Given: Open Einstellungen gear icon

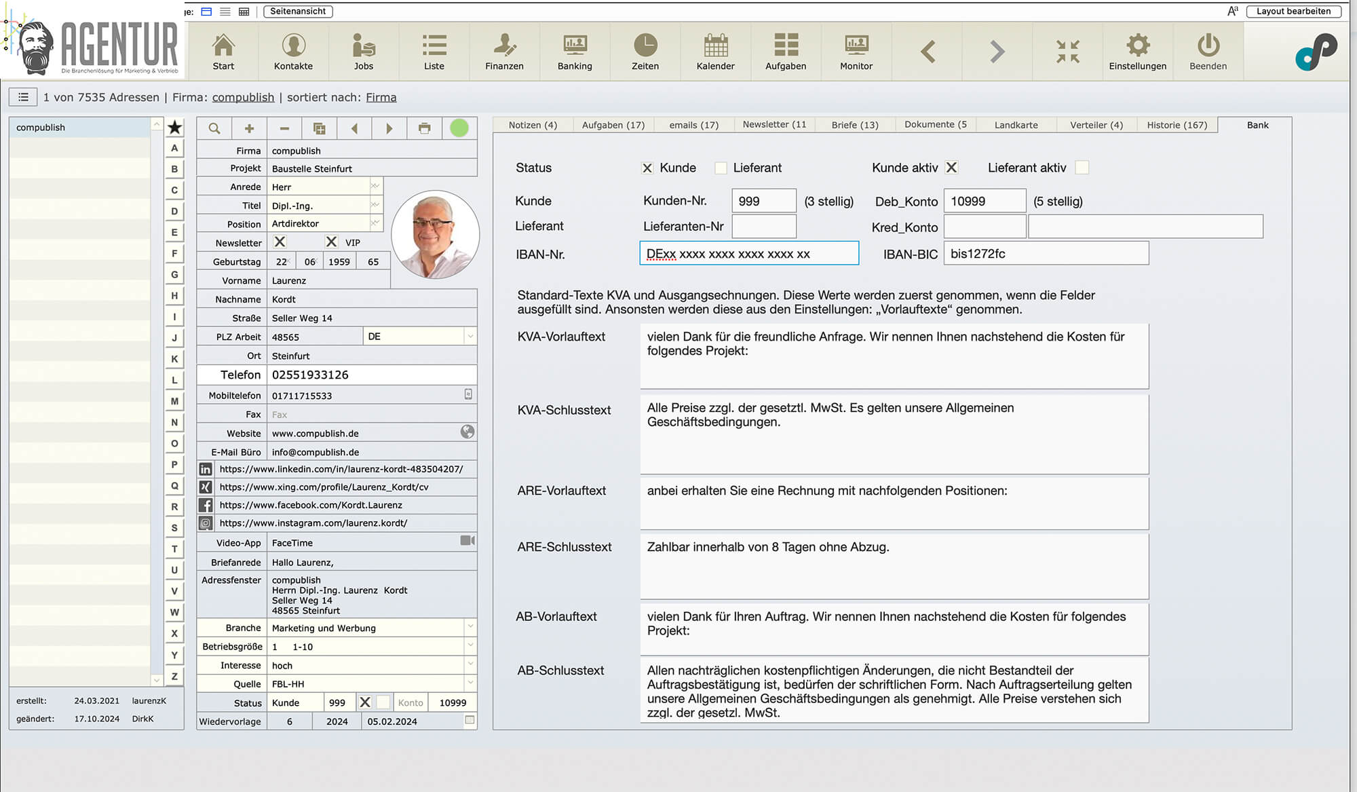Looking at the screenshot, I should pyautogui.click(x=1138, y=52).
